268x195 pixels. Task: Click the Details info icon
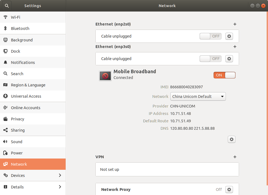point(5,187)
